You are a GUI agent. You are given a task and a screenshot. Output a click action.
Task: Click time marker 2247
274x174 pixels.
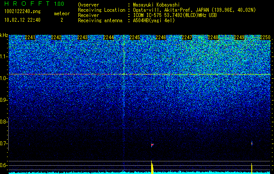coord(187,37)
